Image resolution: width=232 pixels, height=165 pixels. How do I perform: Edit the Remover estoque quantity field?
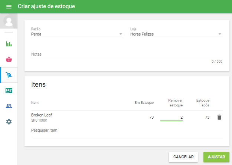coord(171,117)
